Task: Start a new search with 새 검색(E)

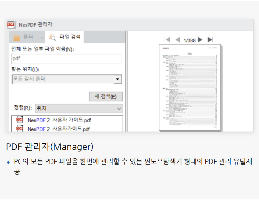Action: [106, 96]
